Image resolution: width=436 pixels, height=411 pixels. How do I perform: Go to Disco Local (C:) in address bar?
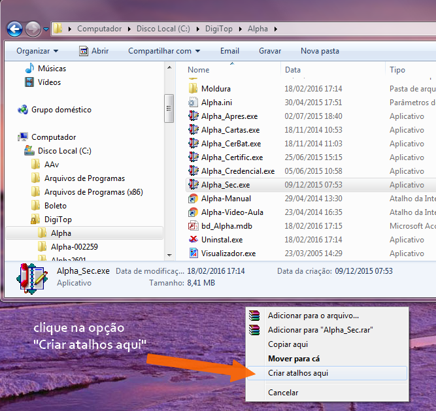pos(163,29)
